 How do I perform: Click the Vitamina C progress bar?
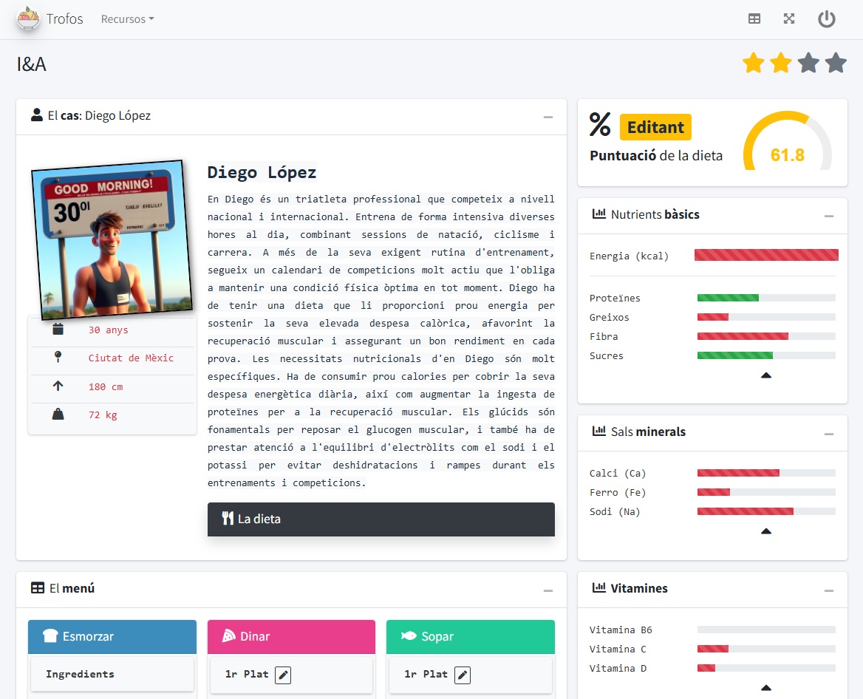point(766,649)
